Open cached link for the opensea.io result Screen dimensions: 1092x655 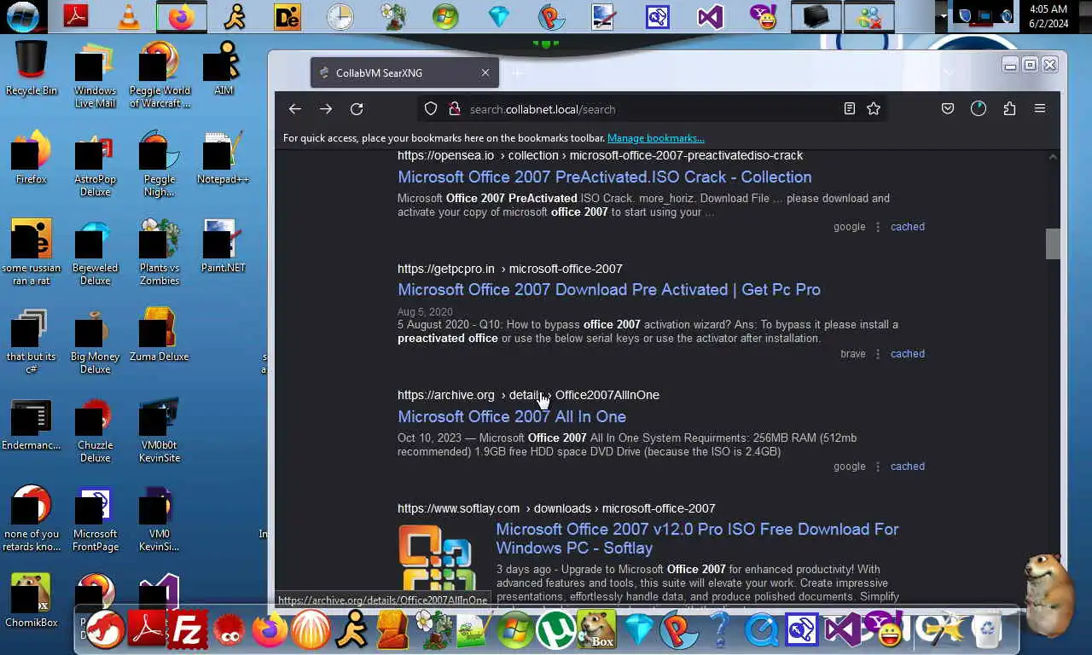tap(908, 227)
